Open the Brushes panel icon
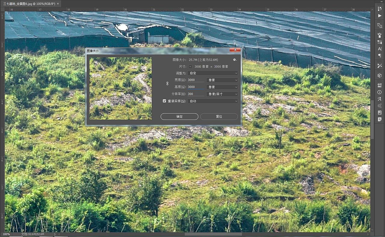 tap(380, 35)
